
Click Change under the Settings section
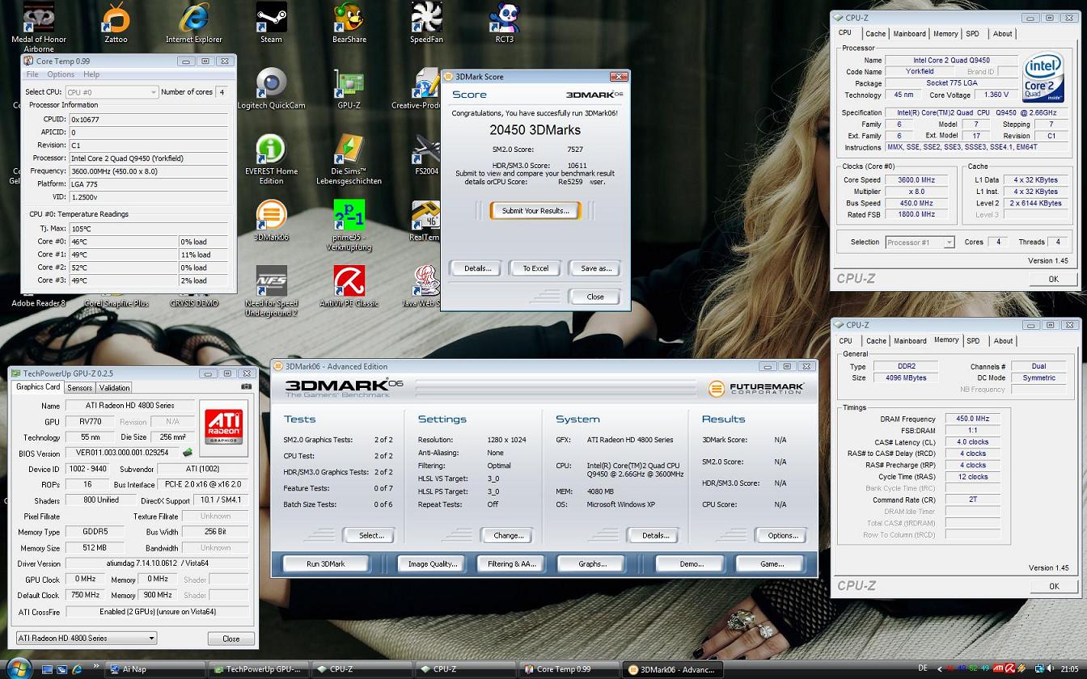coord(509,535)
